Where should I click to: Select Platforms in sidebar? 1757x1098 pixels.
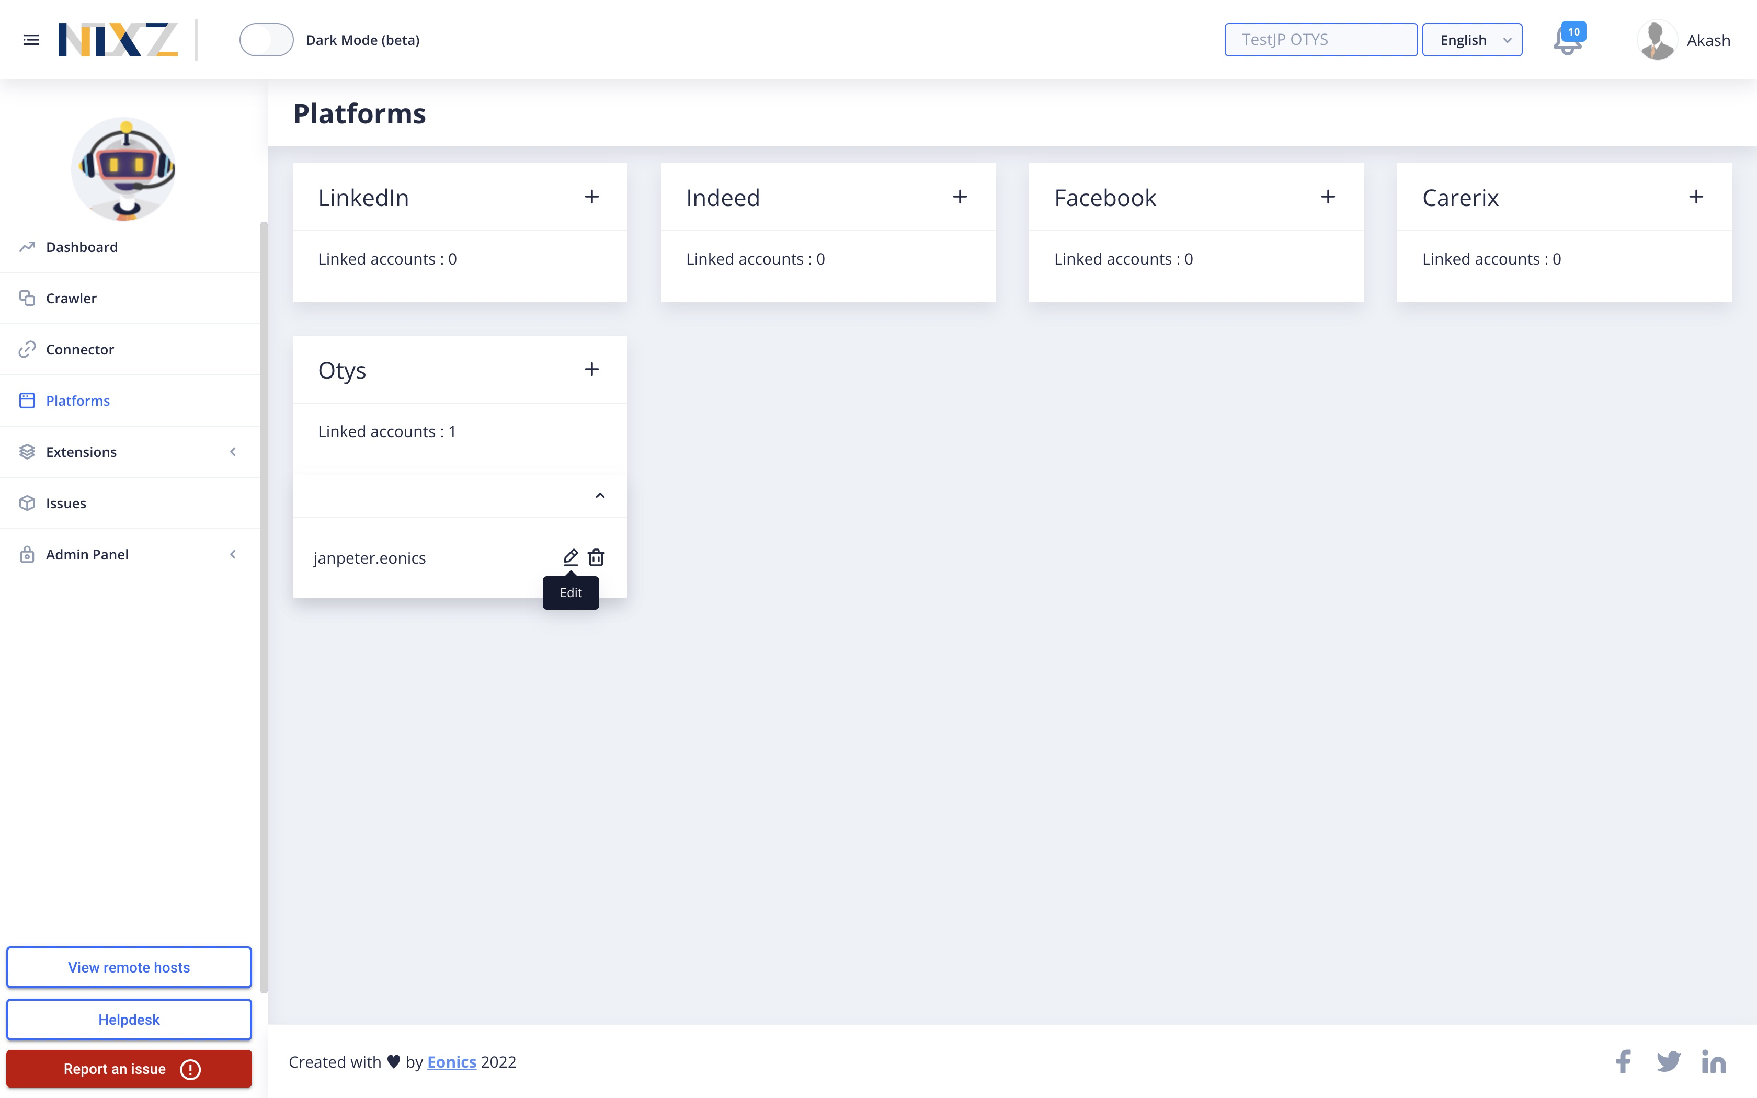tap(130, 401)
